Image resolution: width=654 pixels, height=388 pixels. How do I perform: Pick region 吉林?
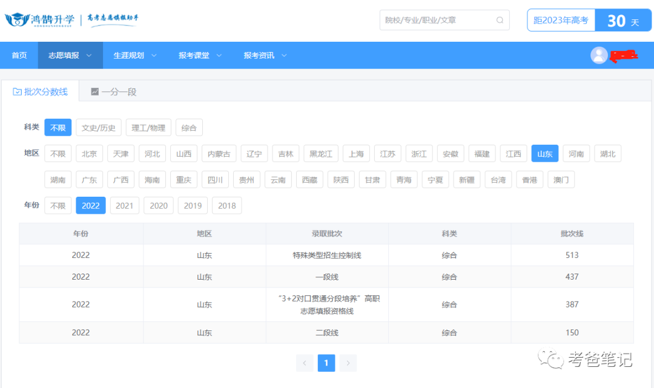286,154
